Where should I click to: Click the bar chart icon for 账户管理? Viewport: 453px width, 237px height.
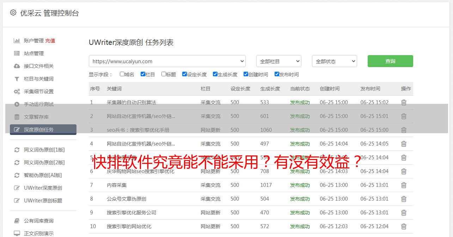(17, 41)
